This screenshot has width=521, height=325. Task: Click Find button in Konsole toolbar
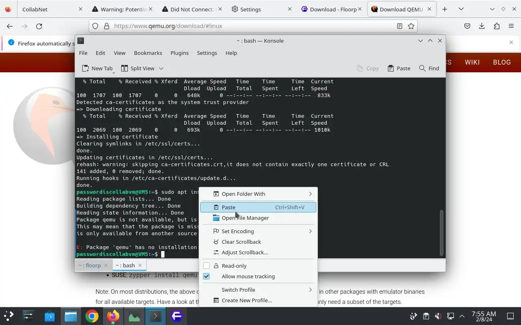pyautogui.click(x=429, y=68)
